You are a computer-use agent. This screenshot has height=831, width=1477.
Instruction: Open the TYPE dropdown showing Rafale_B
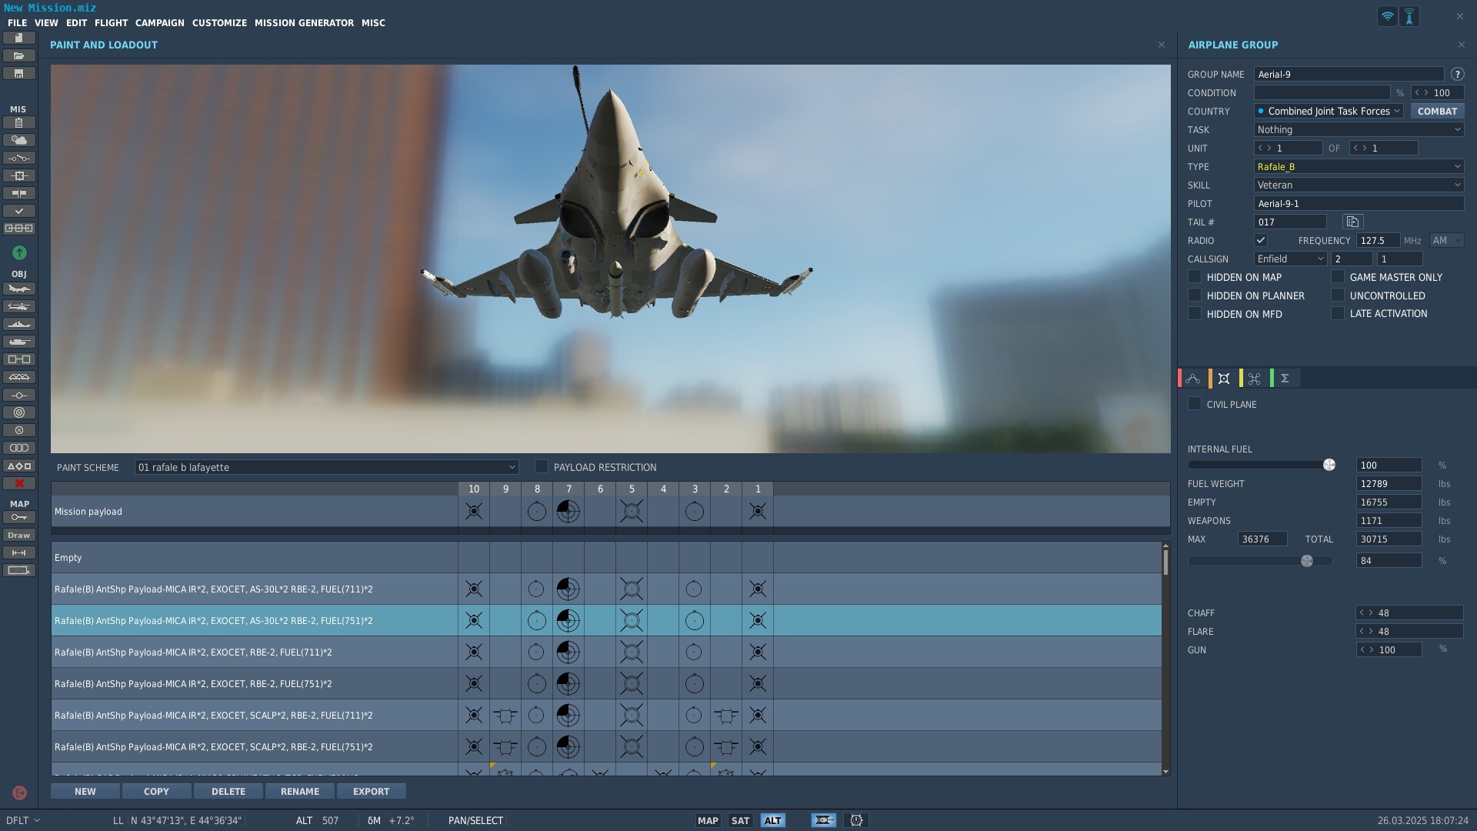(x=1359, y=166)
